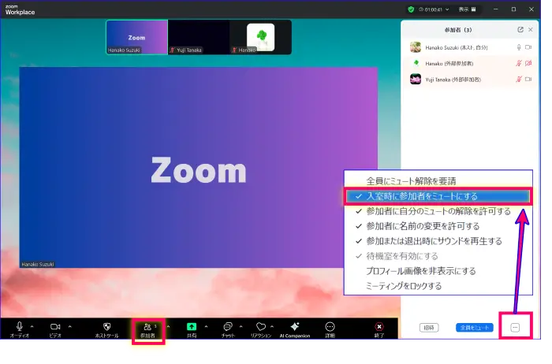This screenshot has height=364, width=552.
Task: Click the 参加者 participants icon
Action: coord(147,326)
